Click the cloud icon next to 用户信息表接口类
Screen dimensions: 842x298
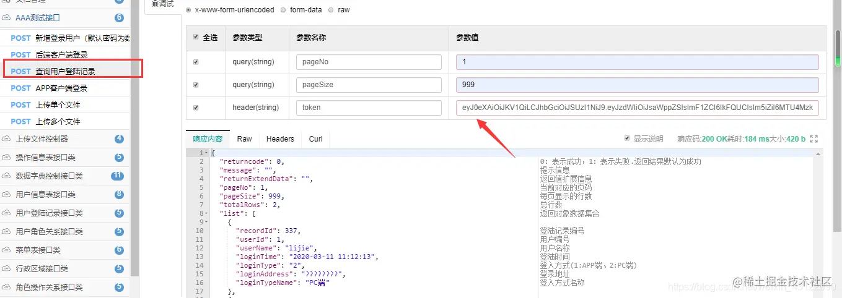(x=7, y=195)
